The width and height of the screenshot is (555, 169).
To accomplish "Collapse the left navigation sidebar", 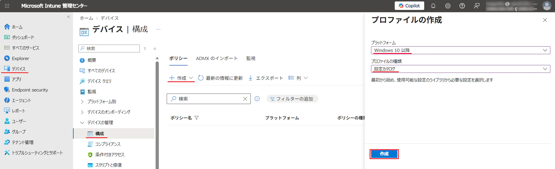I will coord(69,17).
